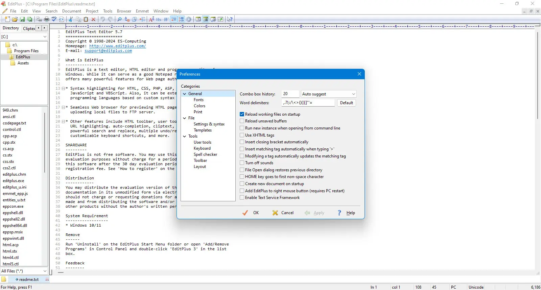Screen dimensions: 541x290
Task: Switch to the Cliptext tab
Action: 29,28
